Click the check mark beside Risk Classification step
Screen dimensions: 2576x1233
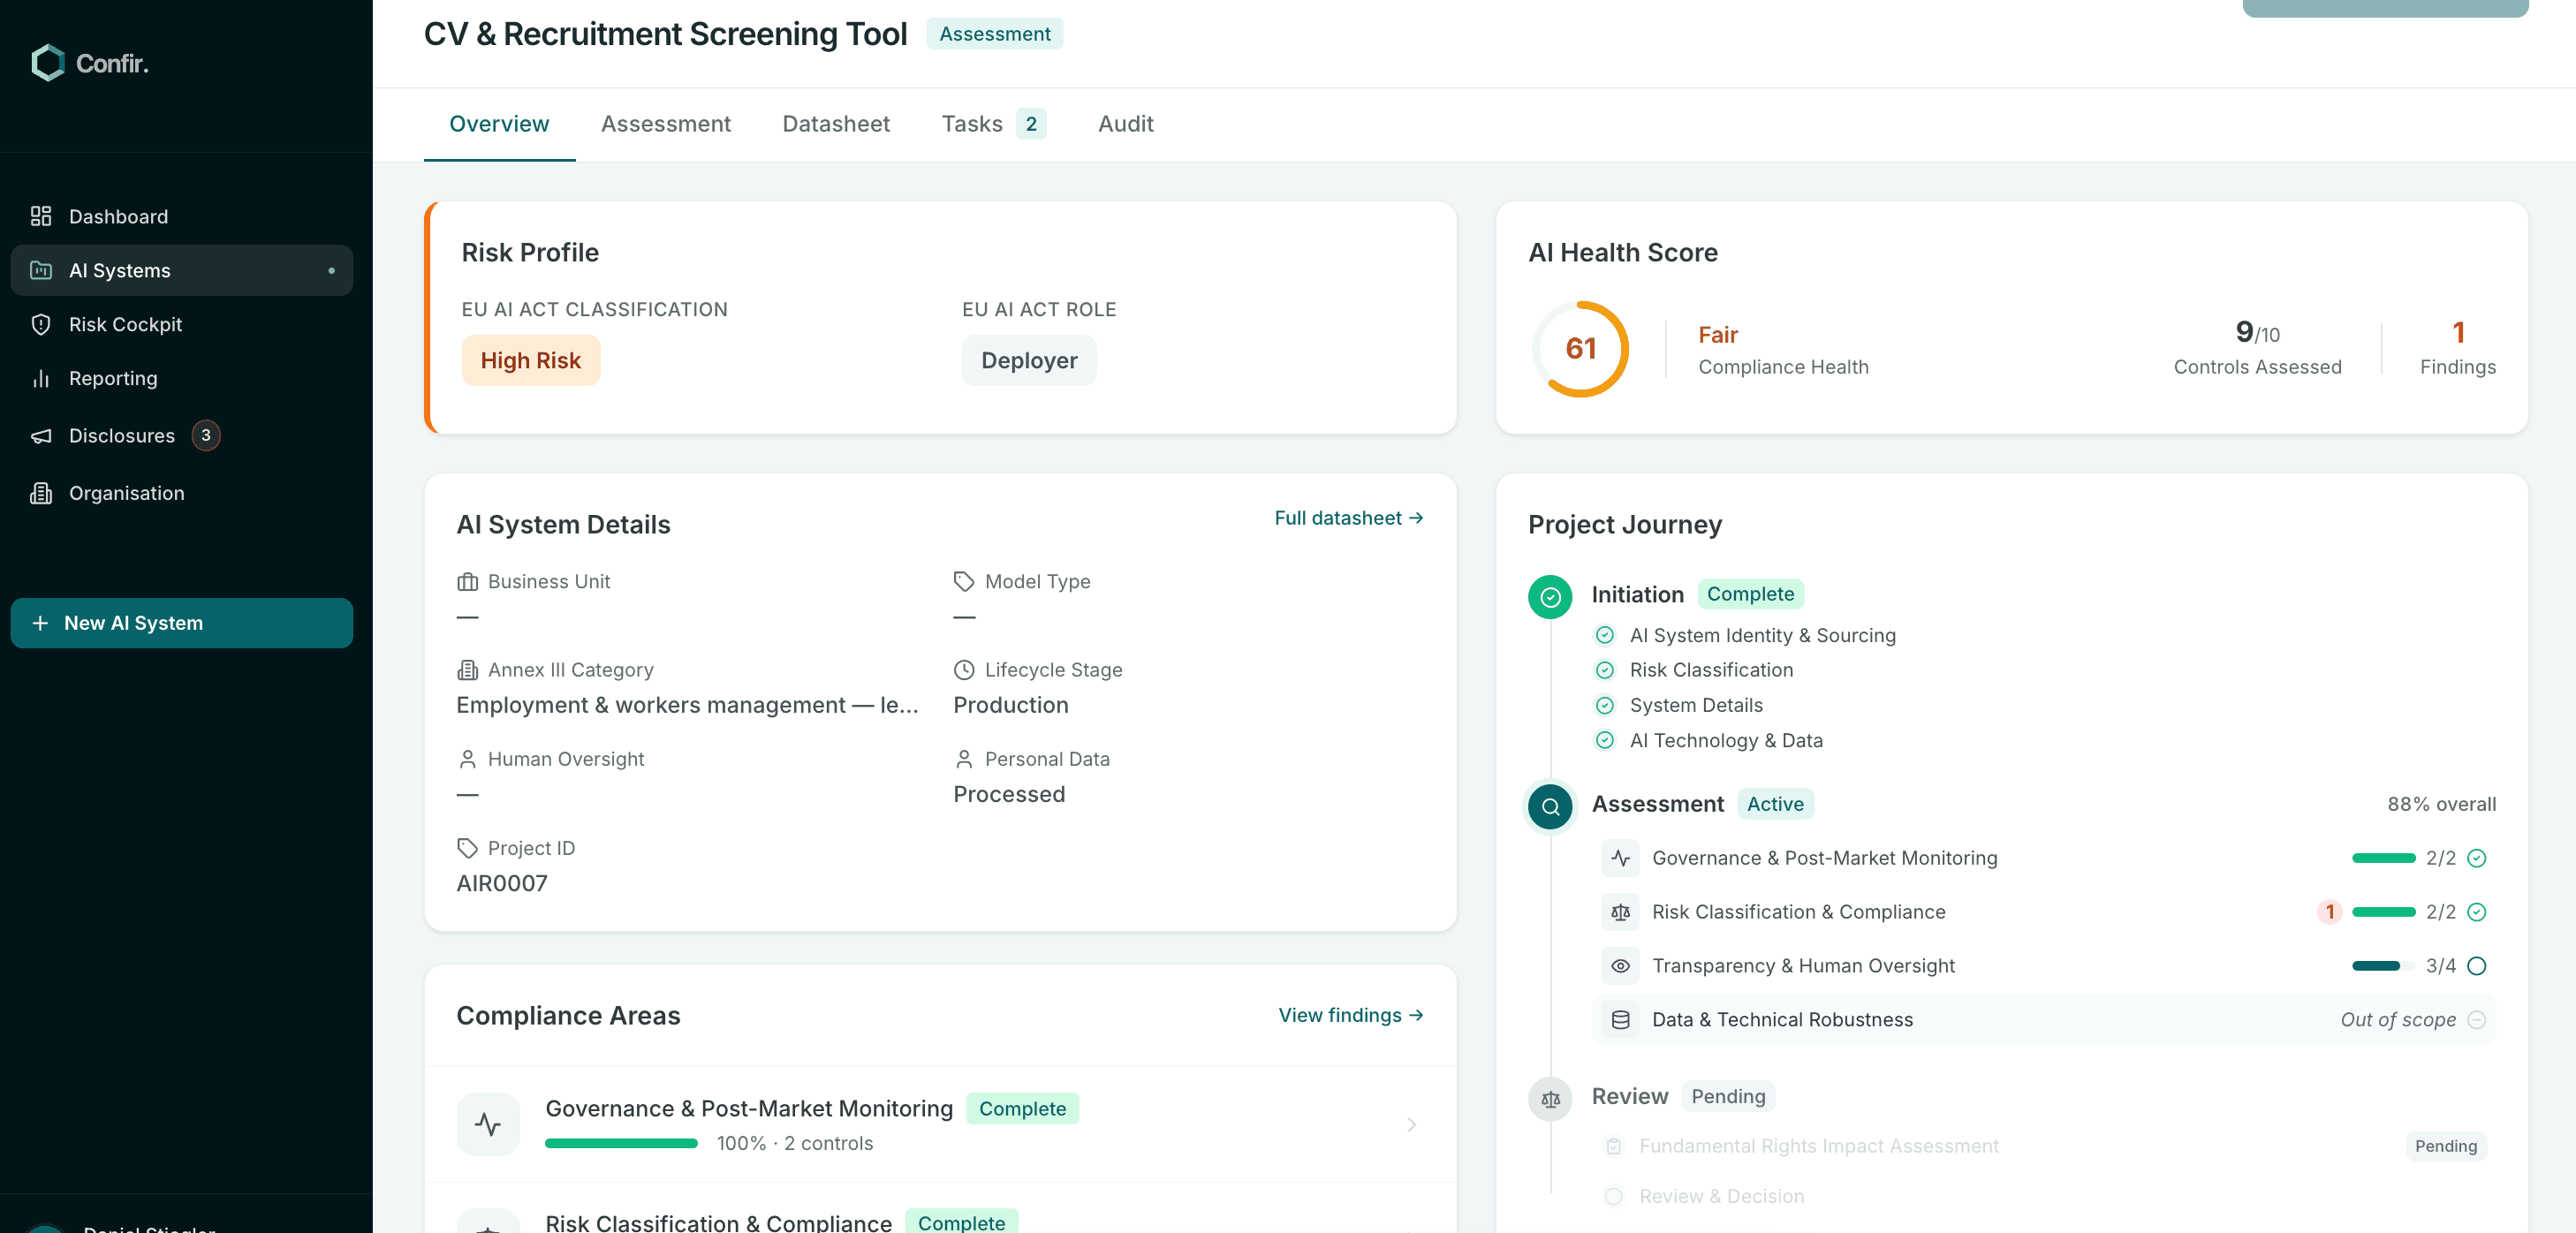click(x=1605, y=670)
